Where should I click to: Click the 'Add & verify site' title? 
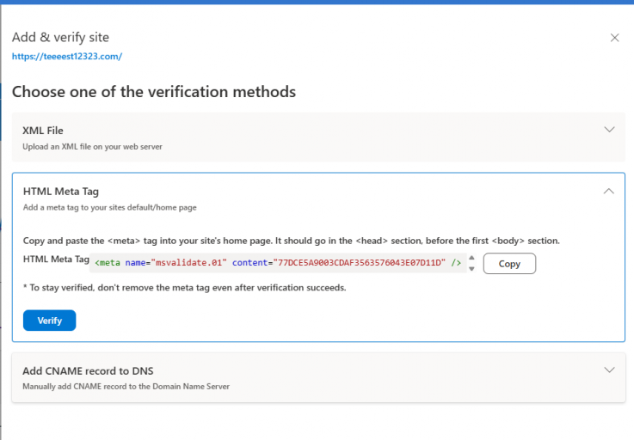point(60,37)
